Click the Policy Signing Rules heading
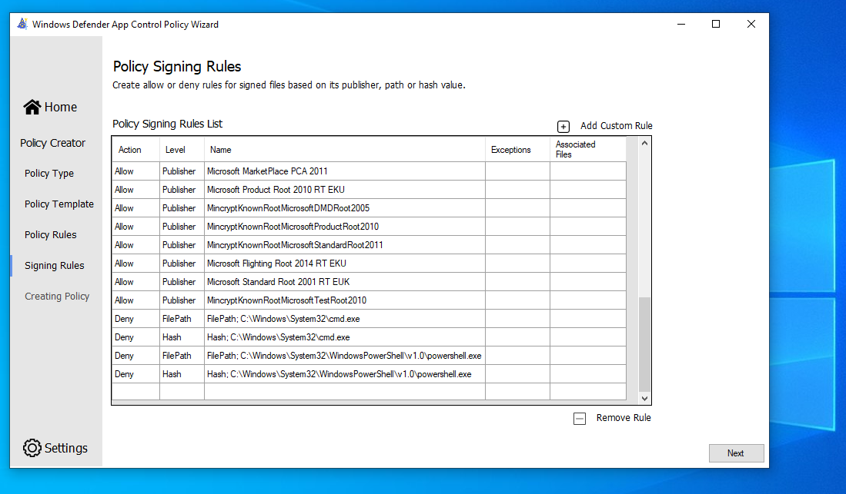Viewport: 846px width, 494px height. pos(177,66)
